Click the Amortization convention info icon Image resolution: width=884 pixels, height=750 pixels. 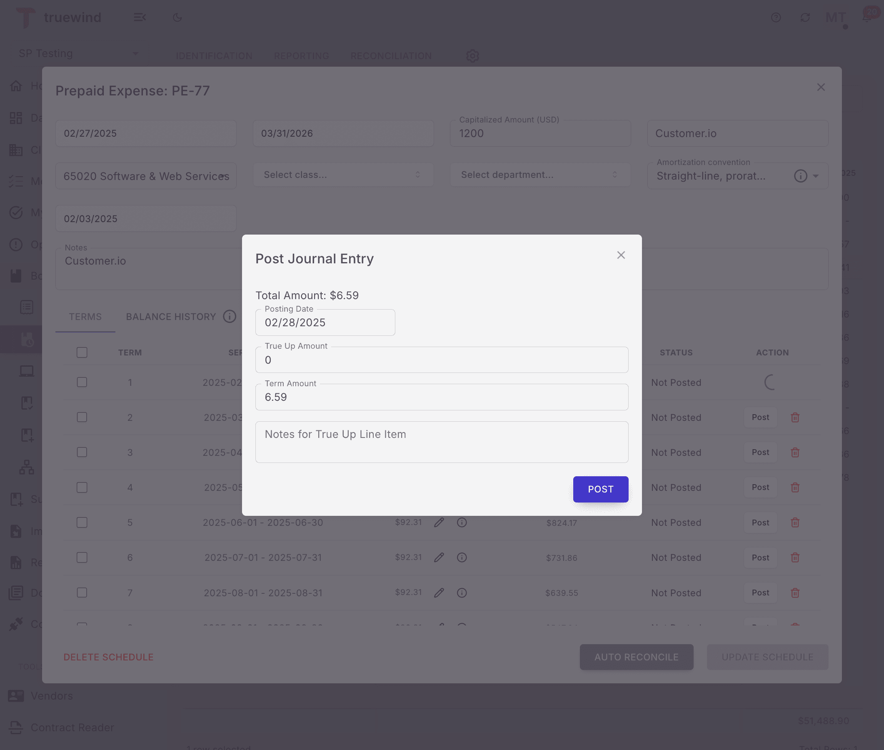click(800, 176)
